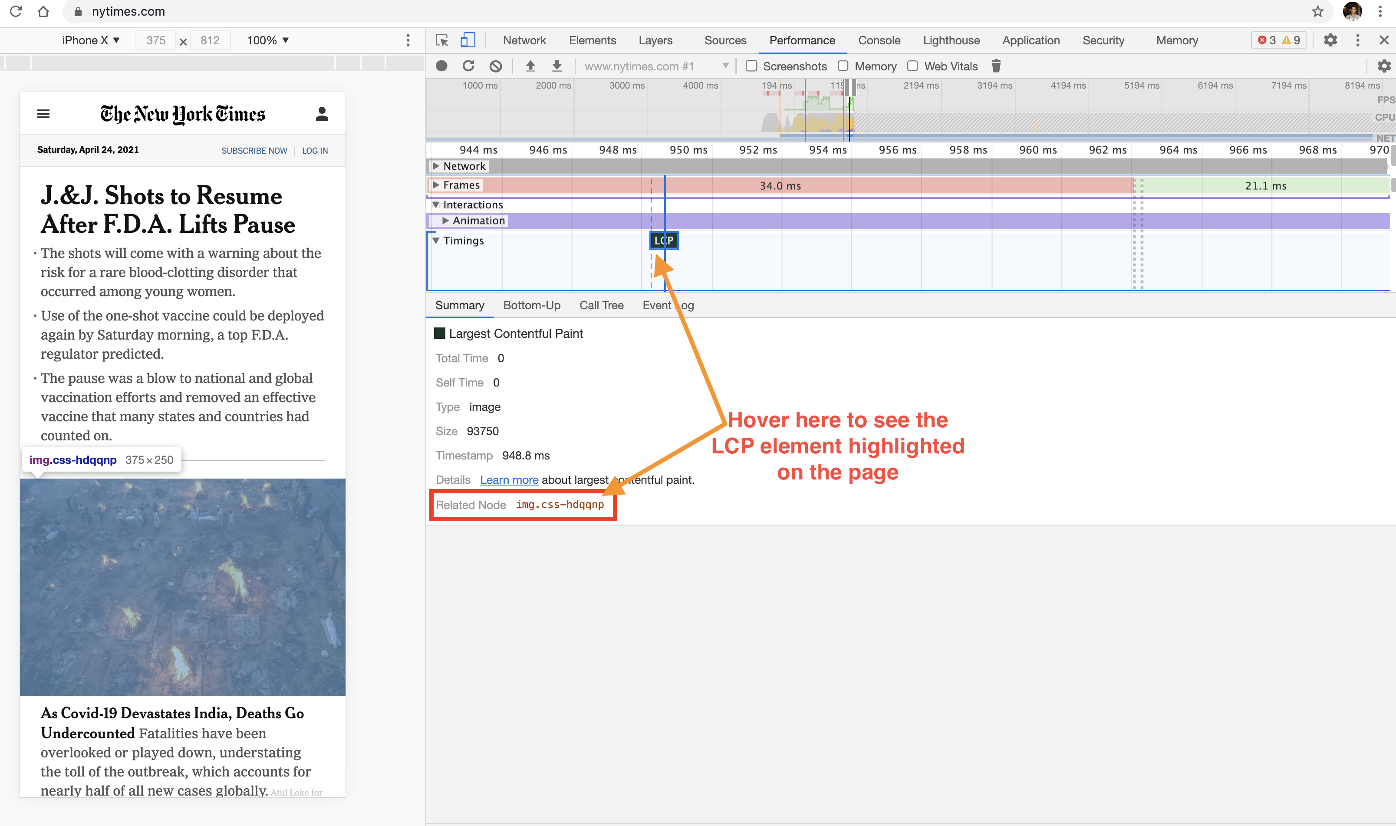This screenshot has width=1396, height=826.
Task: Open NYTimes account user icon
Action: [x=322, y=114]
